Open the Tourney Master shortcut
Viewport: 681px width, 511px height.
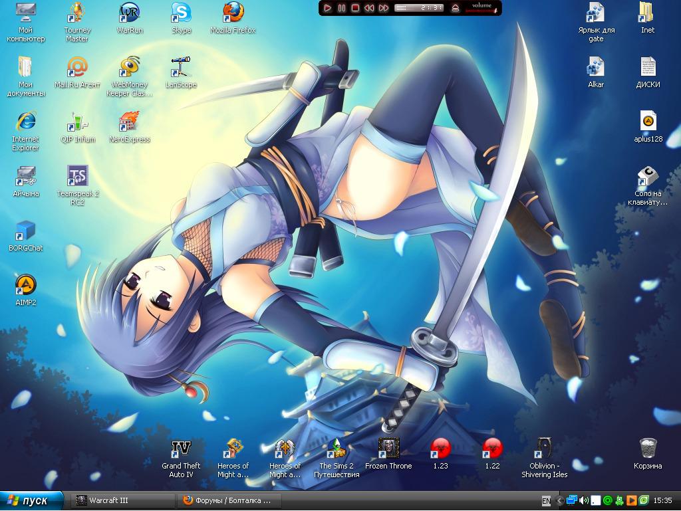tap(77, 13)
